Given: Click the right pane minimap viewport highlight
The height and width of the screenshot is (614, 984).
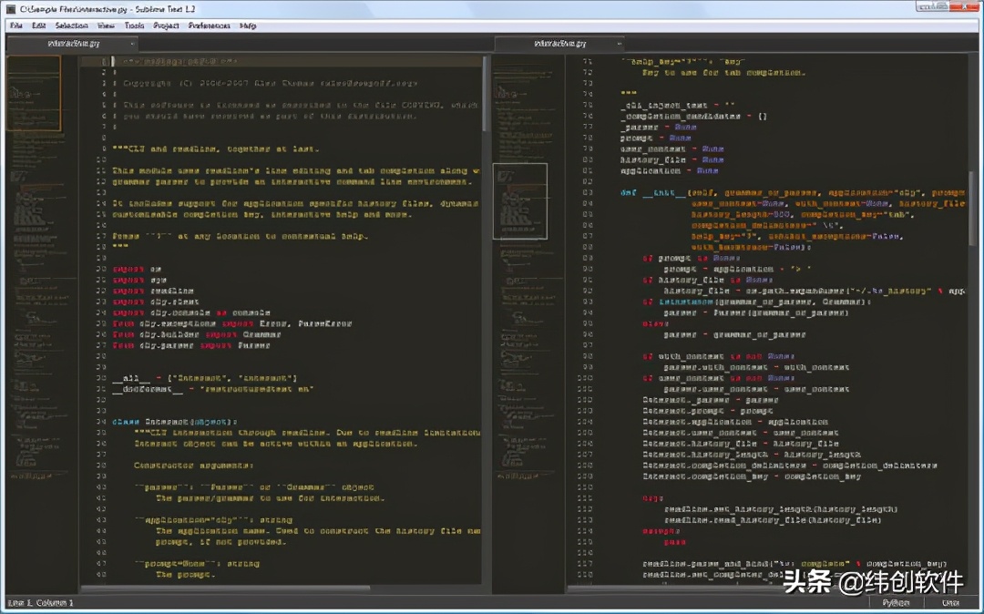Looking at the screenshot, I should coord(520,201).
